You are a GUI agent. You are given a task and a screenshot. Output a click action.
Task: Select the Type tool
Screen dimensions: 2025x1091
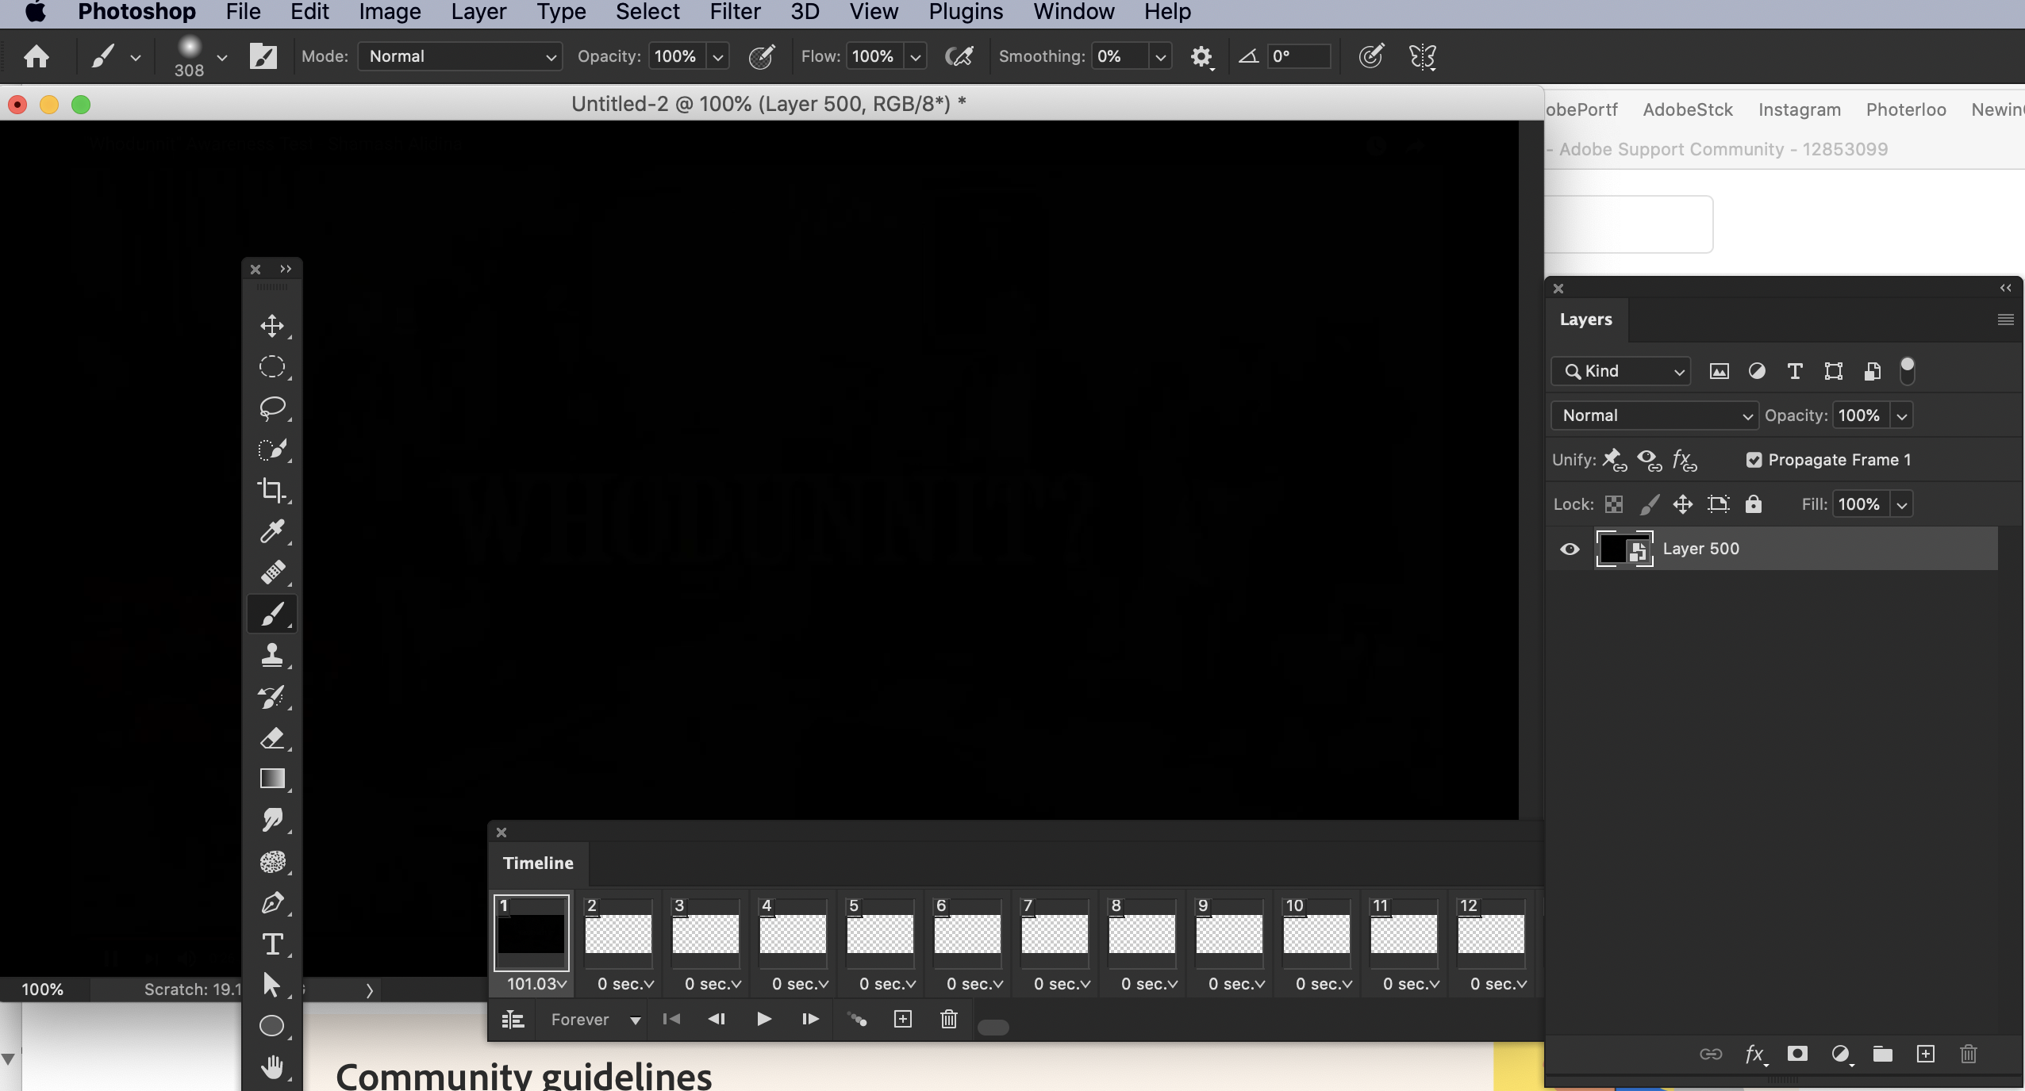pos(272,944)
